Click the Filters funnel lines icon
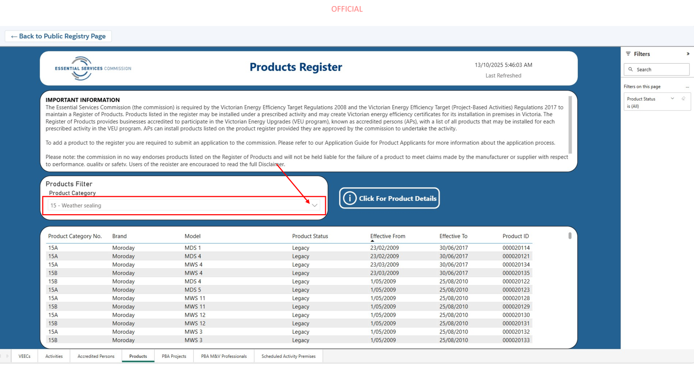Viewport: 694px width, 390px height. (628, 54)
